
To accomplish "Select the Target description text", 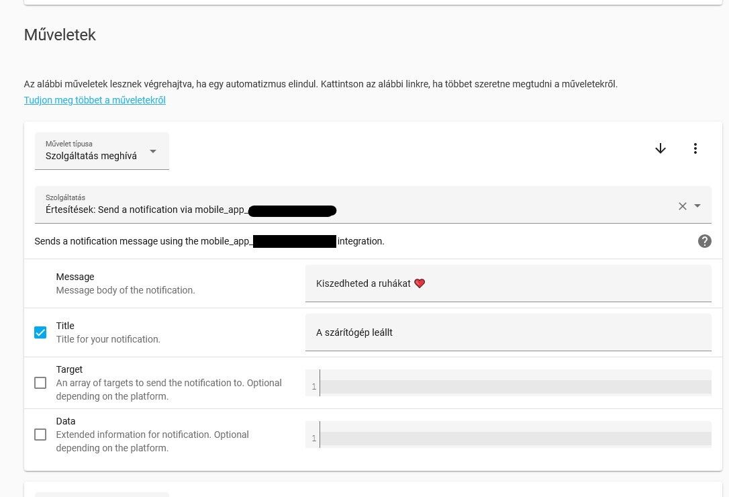I will point(168,390).
